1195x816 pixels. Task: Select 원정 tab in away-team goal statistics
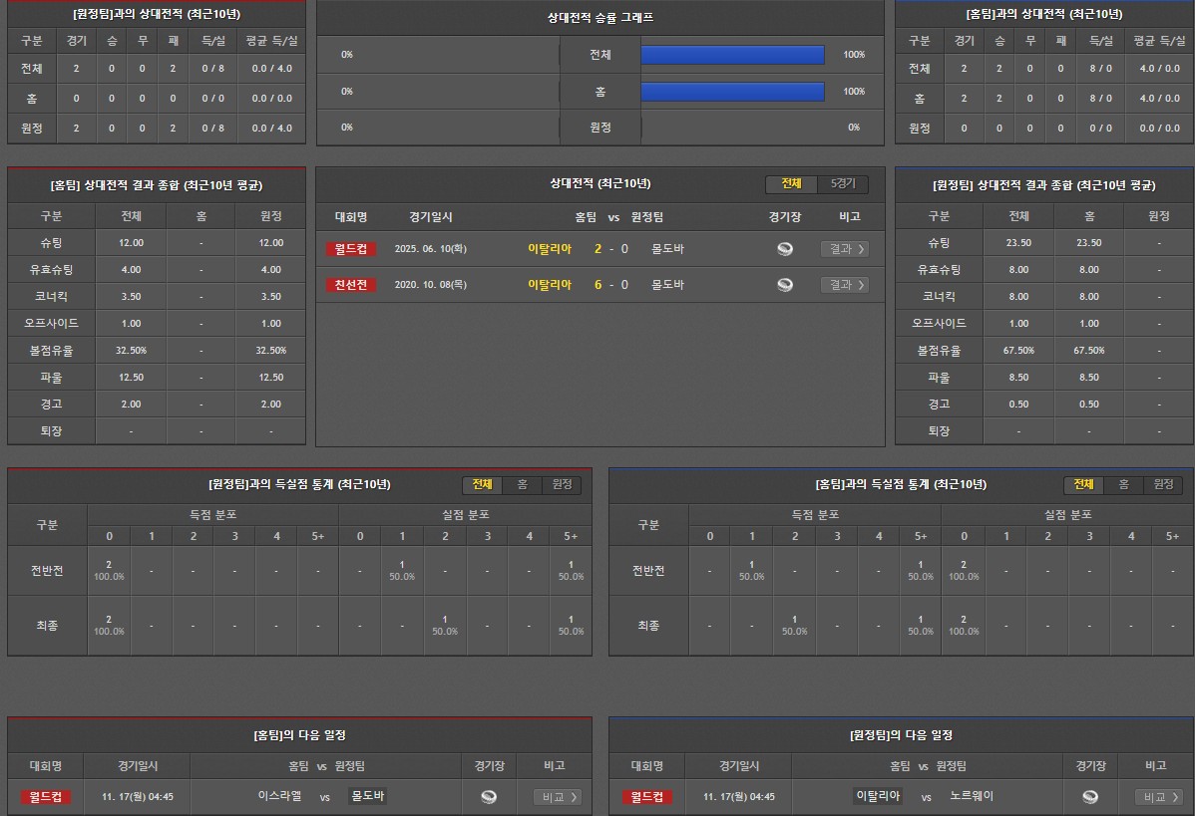(x=562, y=485)
